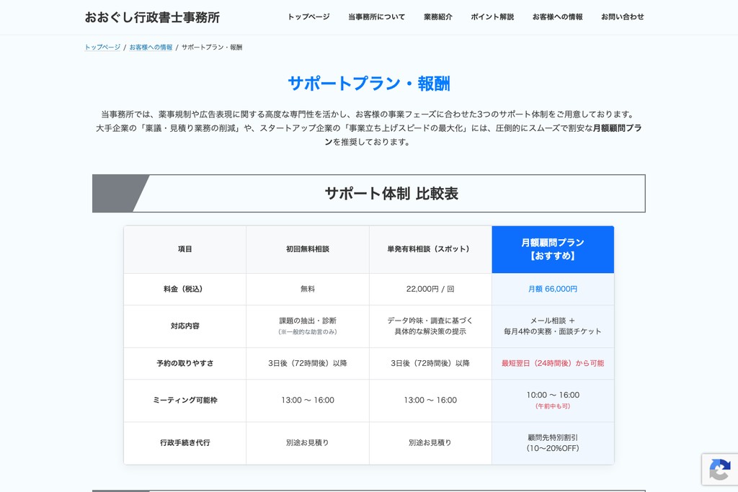Image resolution: width=738 pixels, height=492 pixels.
Task: Click the reCAPTCHA badge icon
Action: click(x=720, y=469)
